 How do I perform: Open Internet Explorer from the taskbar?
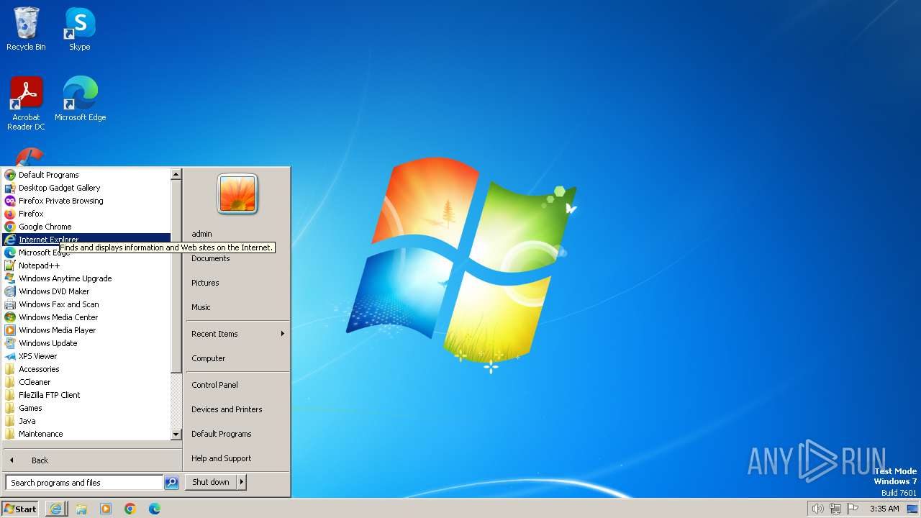point(55,509)
